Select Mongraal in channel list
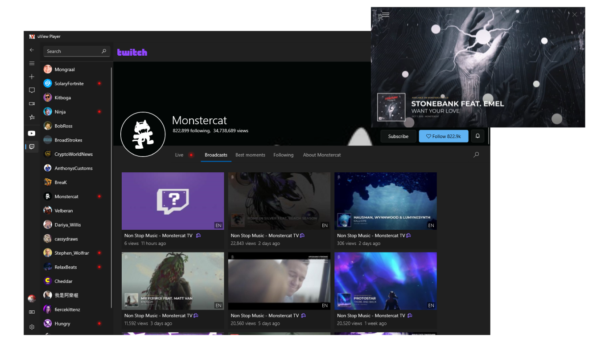 [x=76, y=69]
